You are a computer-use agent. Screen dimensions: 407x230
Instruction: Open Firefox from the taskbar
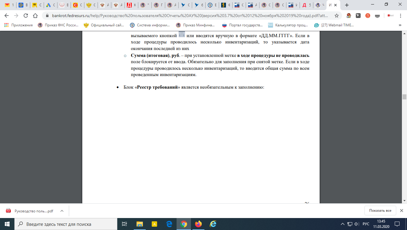tap(198, 224)
